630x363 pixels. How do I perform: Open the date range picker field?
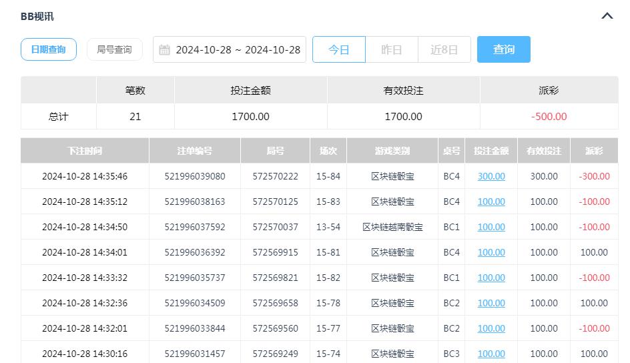click(x=237, y=50)
